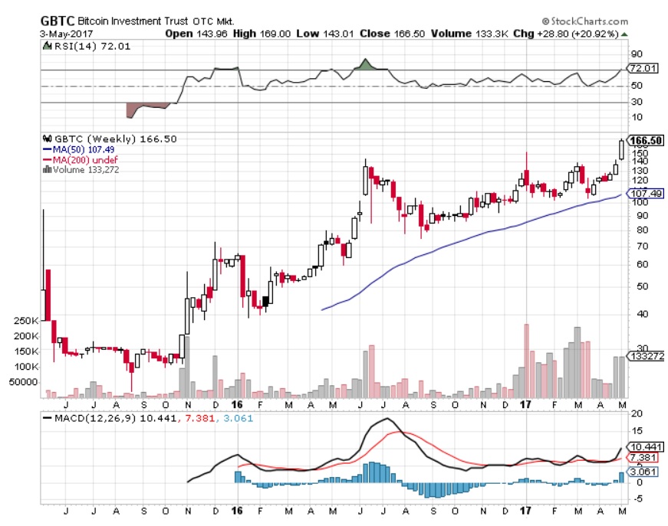Click the 70 price level label
Image resolution: width=668 pixels, height=526 pixels.
coord(643,247)
